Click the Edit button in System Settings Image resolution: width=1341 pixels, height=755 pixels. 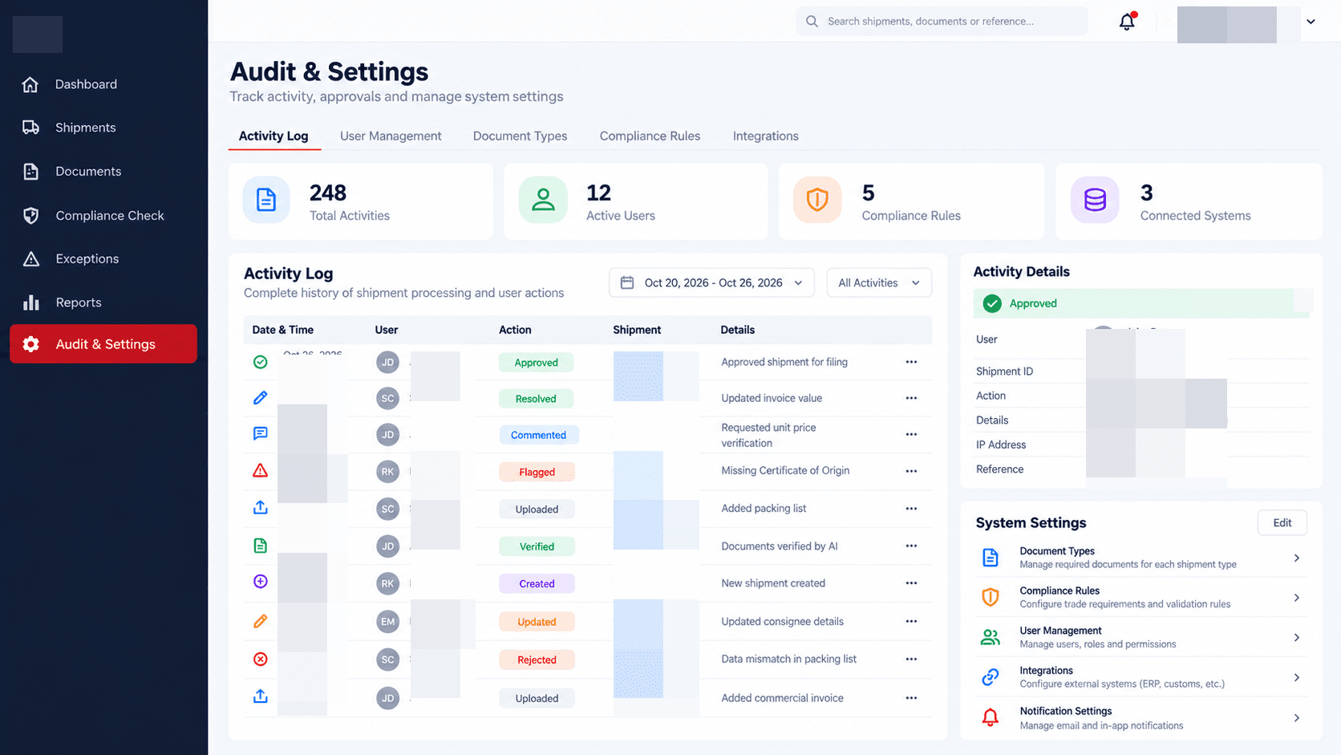[x=1282, y=522]
